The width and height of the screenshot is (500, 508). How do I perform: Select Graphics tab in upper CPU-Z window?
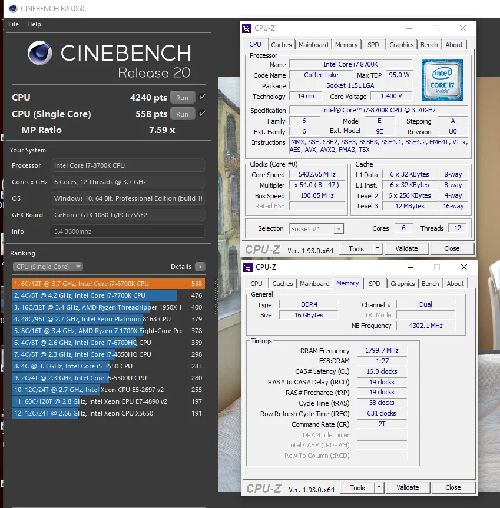point(401,45)
